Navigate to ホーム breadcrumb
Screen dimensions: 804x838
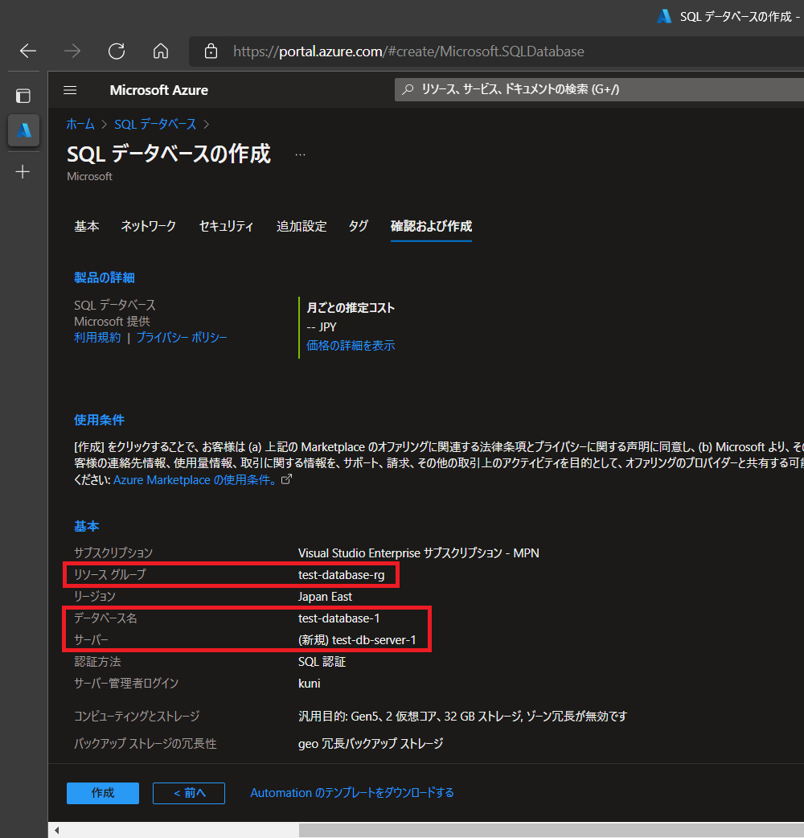80,124
